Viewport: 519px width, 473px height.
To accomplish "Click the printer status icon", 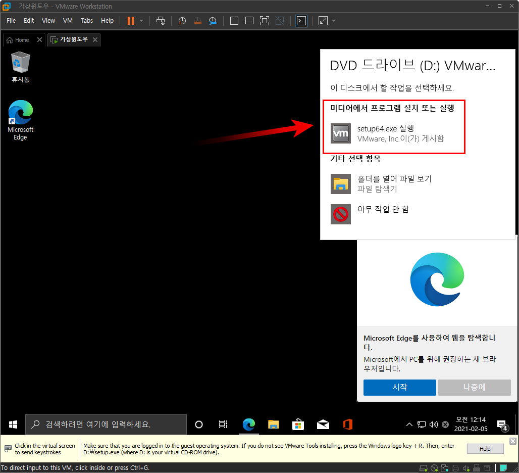I will click(x=455, y=468).
